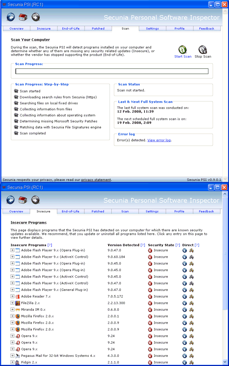
Task: Expand the Adobe Reader 7.x entry
Action: click(x=12, y=296)
